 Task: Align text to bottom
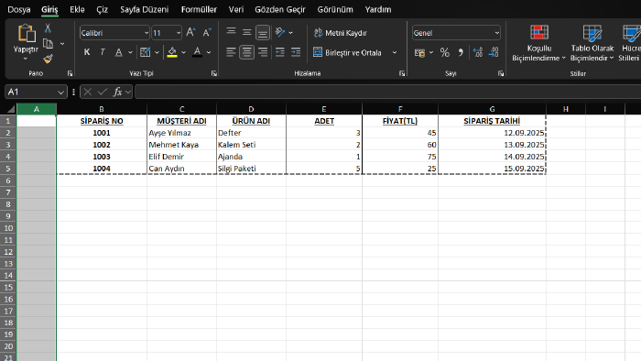click(263, 33)
